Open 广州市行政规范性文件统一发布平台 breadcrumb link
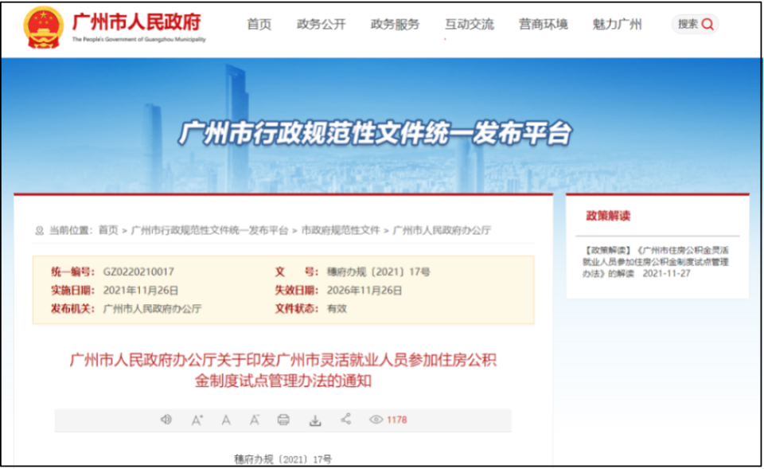The height and width of the screenshot is (469, 764). coord(209,230)
